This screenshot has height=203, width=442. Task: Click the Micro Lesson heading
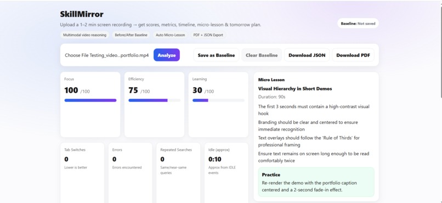coord(271,80)
